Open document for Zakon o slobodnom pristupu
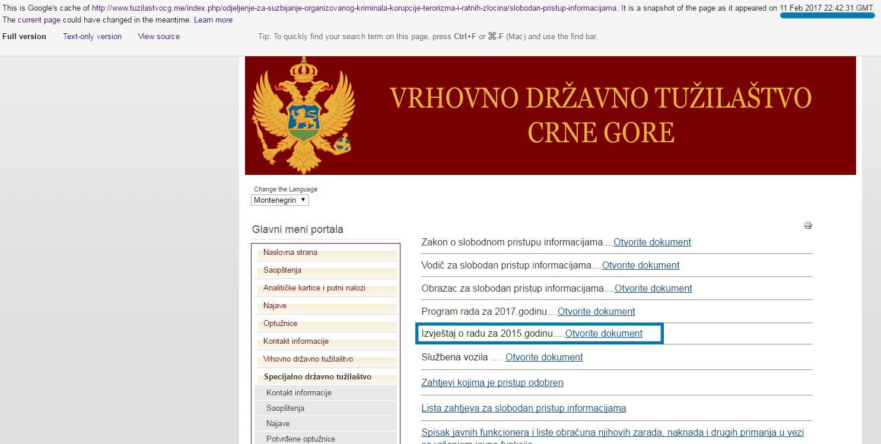Screen dimensions: 881x444 [x=652, y=242]
